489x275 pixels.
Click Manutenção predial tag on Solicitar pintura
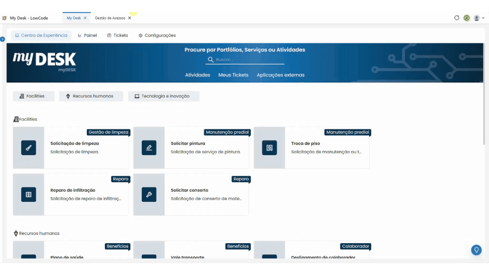tap(227, 132)
